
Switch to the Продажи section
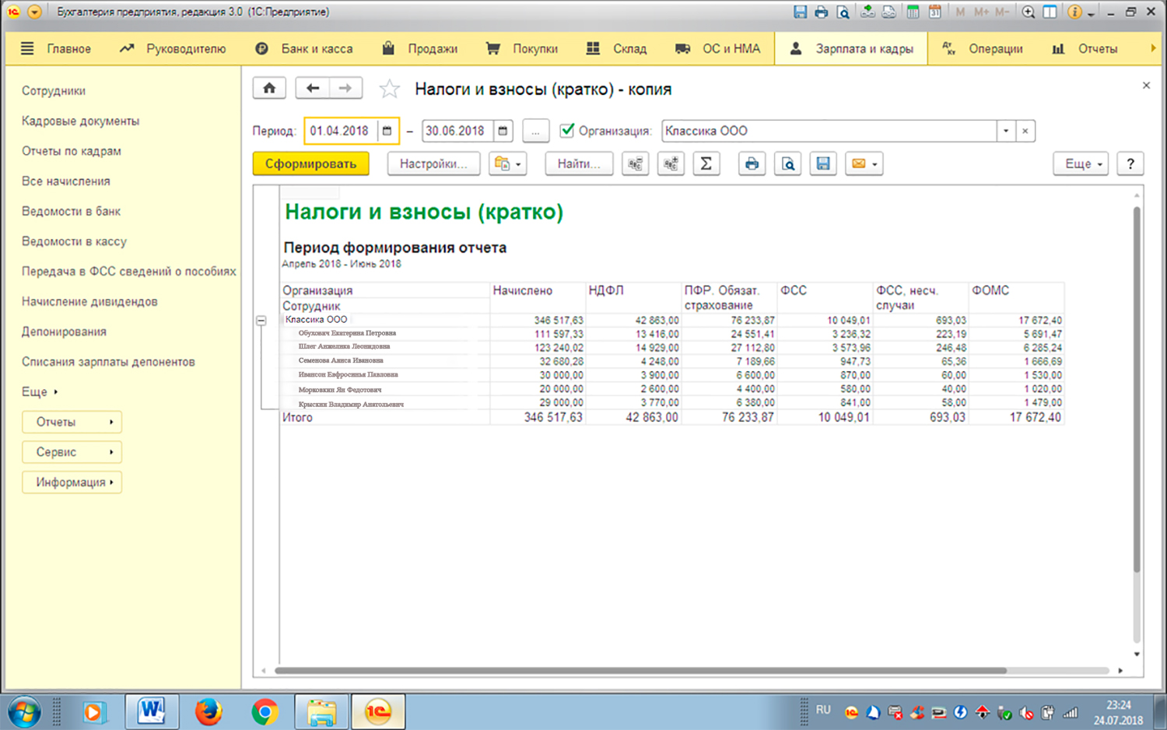point(420,48)
